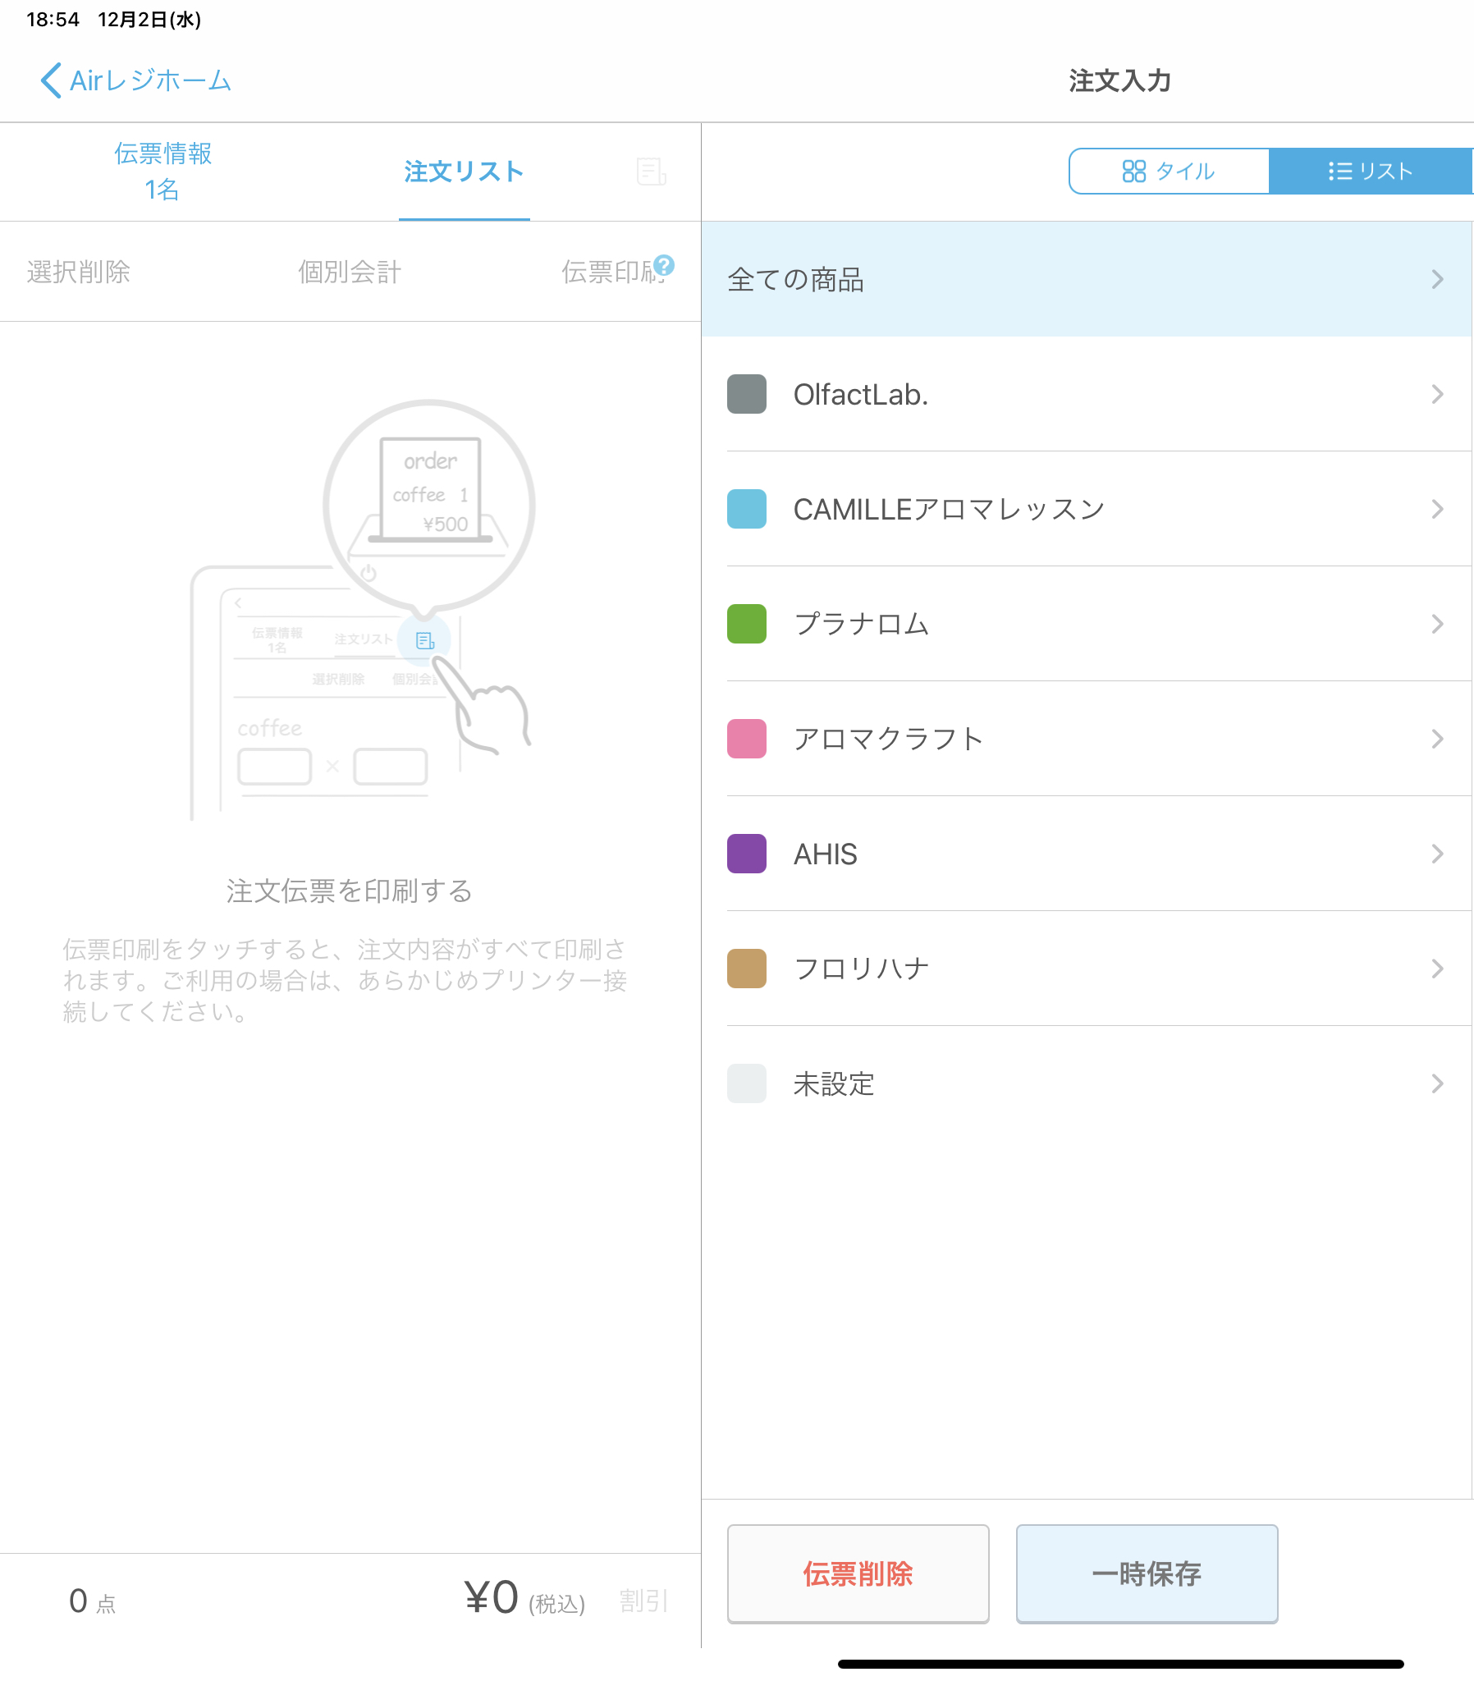
Task: Expand the 未設定 row chevron
Action: tap(1436, 1084)
